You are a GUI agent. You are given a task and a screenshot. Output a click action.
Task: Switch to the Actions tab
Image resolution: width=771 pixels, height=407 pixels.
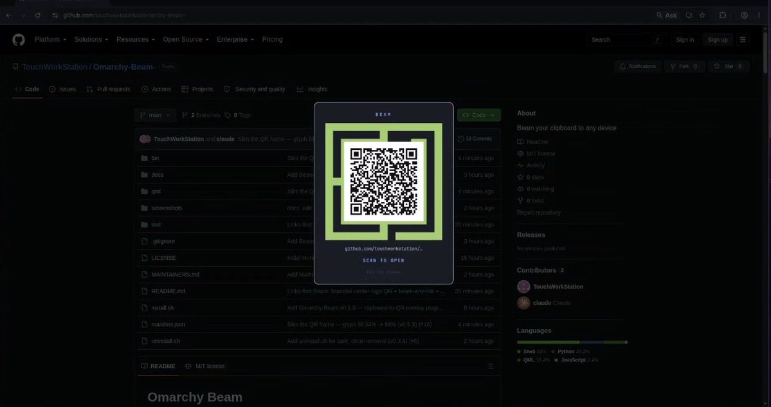(156, 89)
